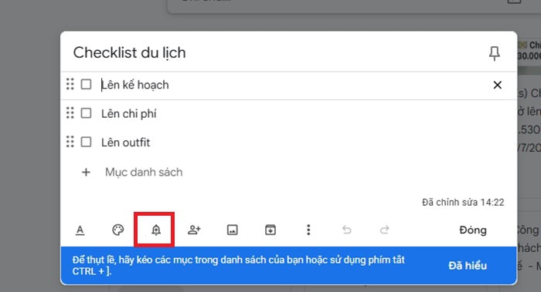Edit the Checklist du lịch title
The width and height of the screenshot is (541, 292).
129,52
